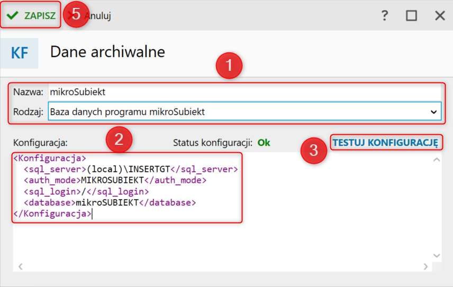453x287 pixels.
Task: Close the Dane archiwalne dialog
Action: 440,15
